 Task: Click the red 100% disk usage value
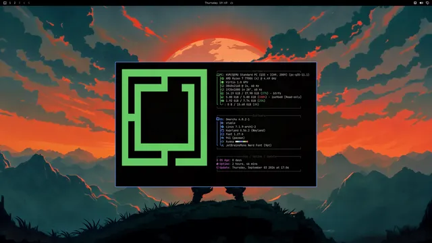tap(263, 97)
